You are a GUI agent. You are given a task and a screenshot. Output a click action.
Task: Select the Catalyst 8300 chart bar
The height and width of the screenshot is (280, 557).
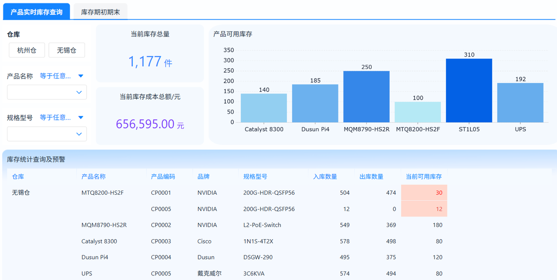(264, 108)
